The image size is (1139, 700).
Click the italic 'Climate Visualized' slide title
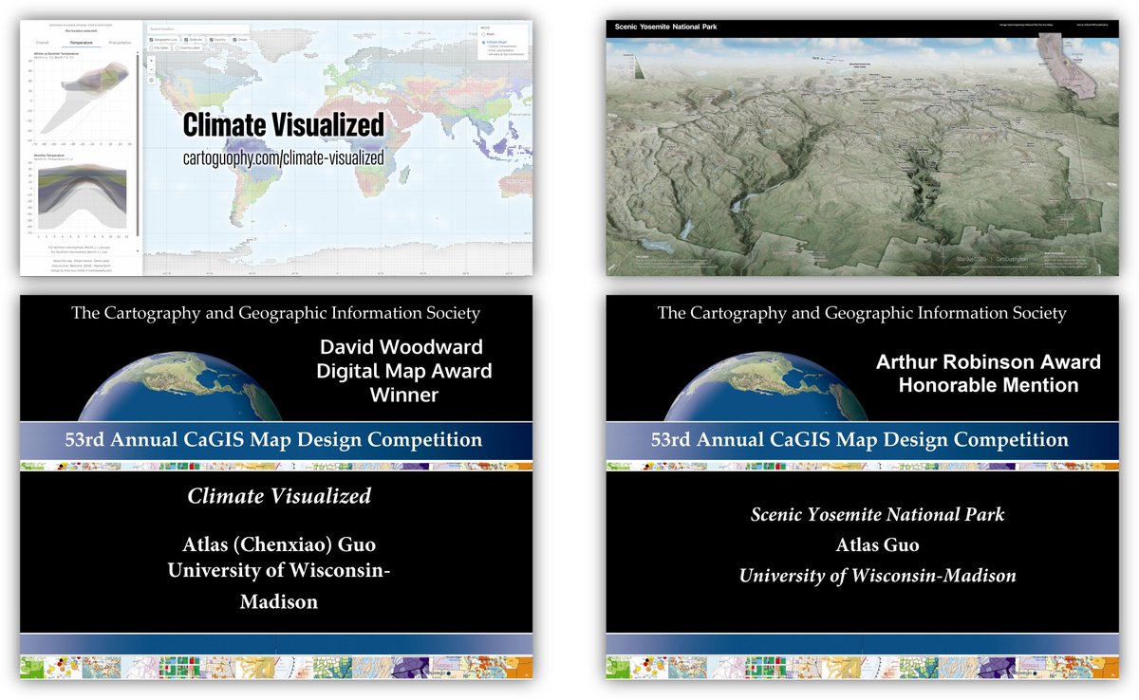pyautogui.click(x=279, y=496)
